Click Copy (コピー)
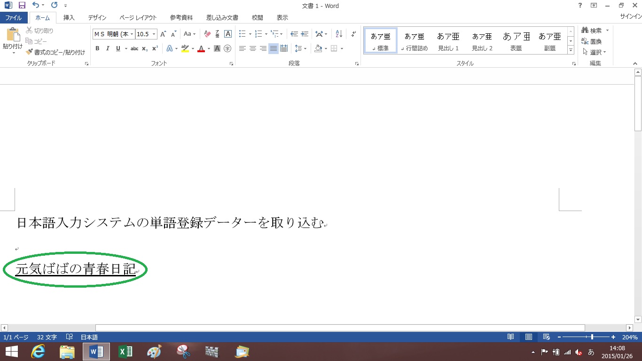This screenshot has width=642, height=361. click(37, 41)
